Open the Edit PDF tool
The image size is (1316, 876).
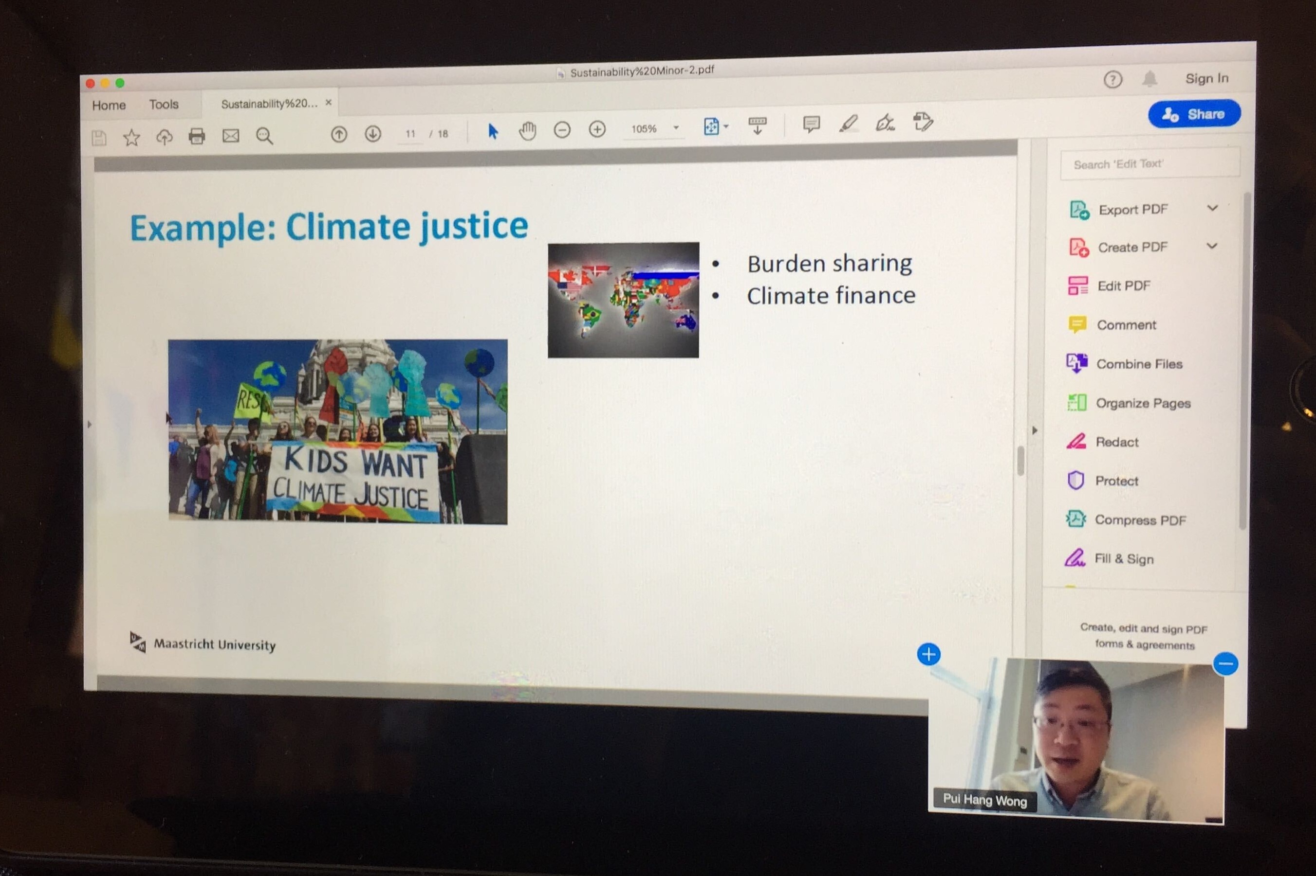coord(1109,286)
